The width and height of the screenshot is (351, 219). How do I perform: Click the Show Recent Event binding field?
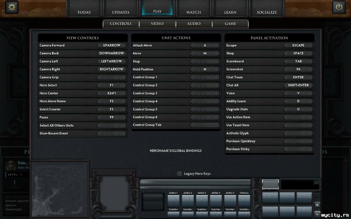pos(112,133)
